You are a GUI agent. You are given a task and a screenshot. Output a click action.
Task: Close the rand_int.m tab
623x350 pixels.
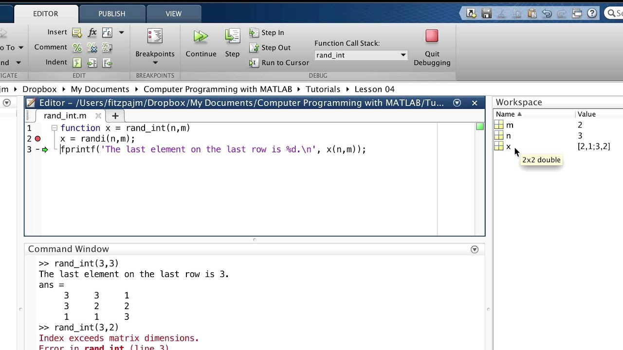click(98, 116)
